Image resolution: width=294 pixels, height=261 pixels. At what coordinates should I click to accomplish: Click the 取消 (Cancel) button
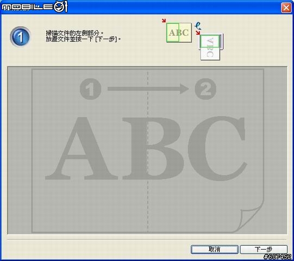click(x=215, y=250)
